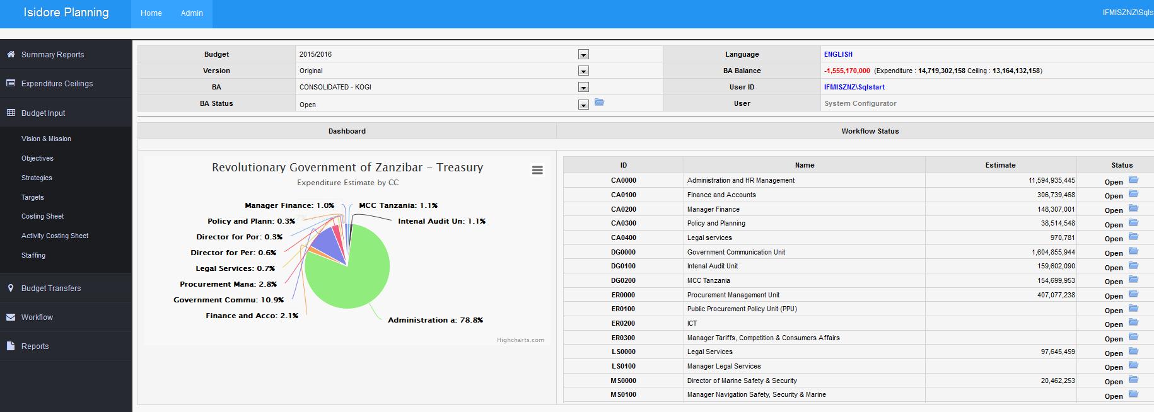Image resolution: width=1154 pixels, height=412 pixels.
Task: Open the Strategies page
Action: [x=37, y=178]
